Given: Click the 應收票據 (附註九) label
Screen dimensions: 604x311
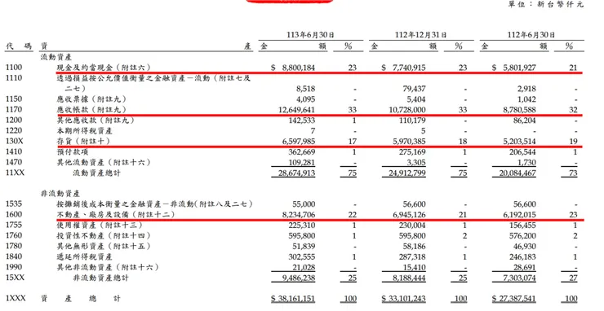Looking at the screenshot, I should pyautogui.click(x=91, y=99).
